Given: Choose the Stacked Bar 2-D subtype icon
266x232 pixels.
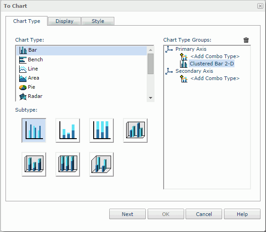Looking at the screenshot, I should (x=68, y=130).
